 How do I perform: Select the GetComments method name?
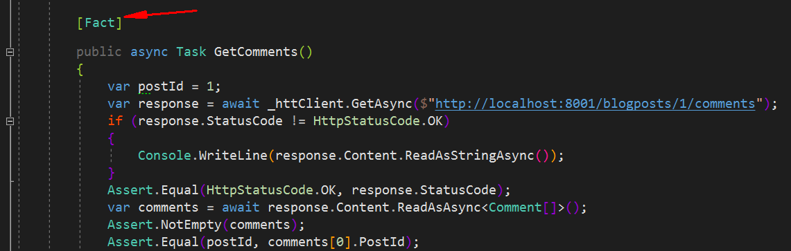point(256,52)
